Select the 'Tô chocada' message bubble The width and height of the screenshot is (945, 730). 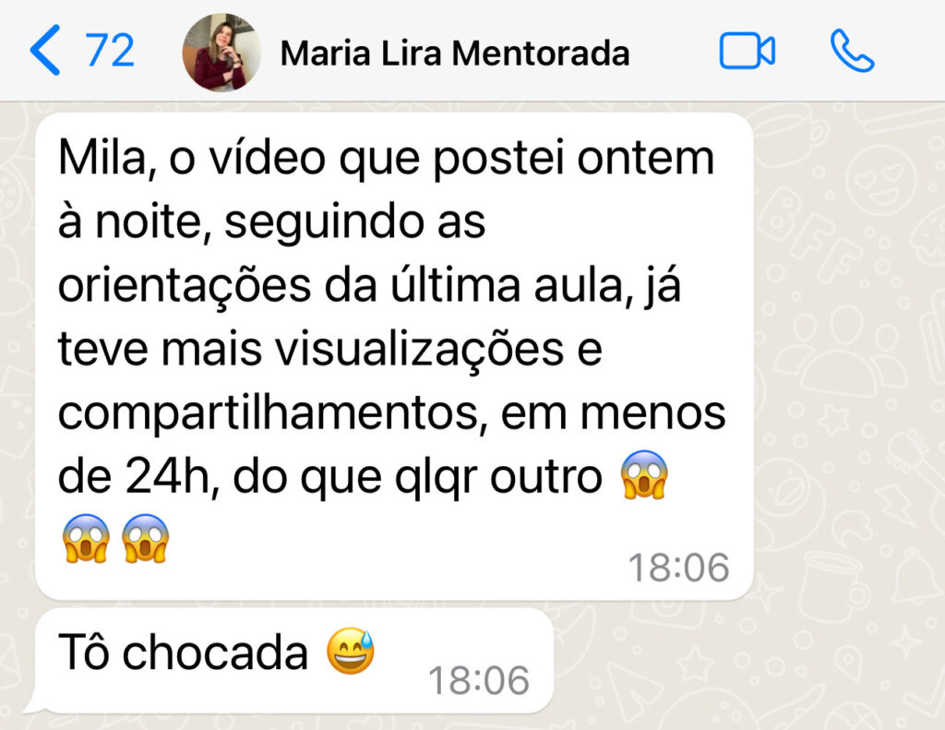[x=294, y=661]
